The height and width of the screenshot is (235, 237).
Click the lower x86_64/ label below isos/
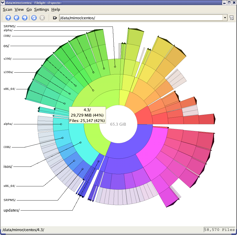tap(9, 186)
